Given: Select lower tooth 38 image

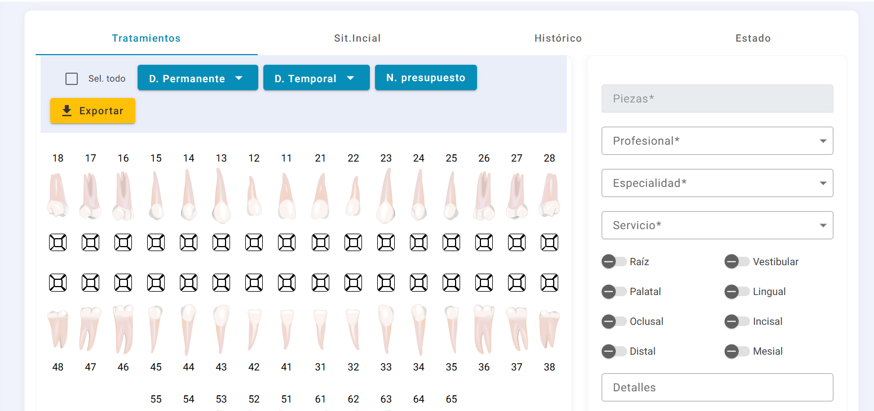Looking at the screenshot, I should click(550, 329).
